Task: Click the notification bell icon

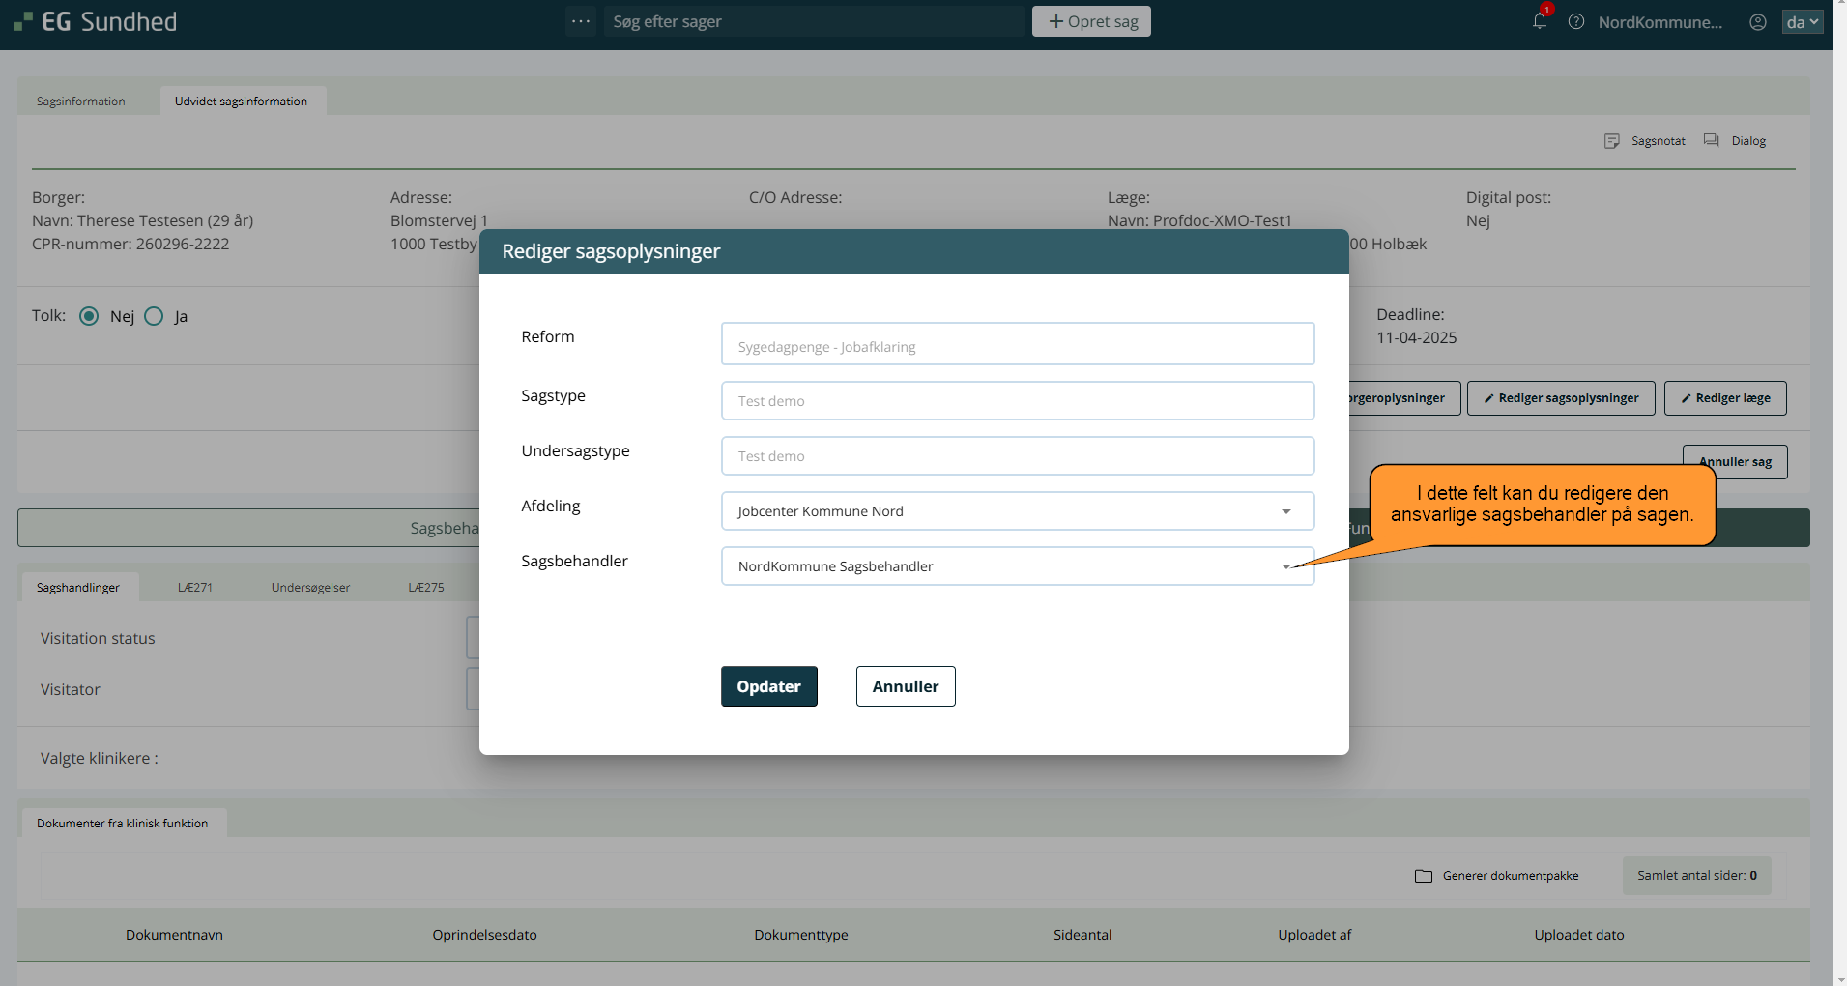Action: (x=1539, y=21)
